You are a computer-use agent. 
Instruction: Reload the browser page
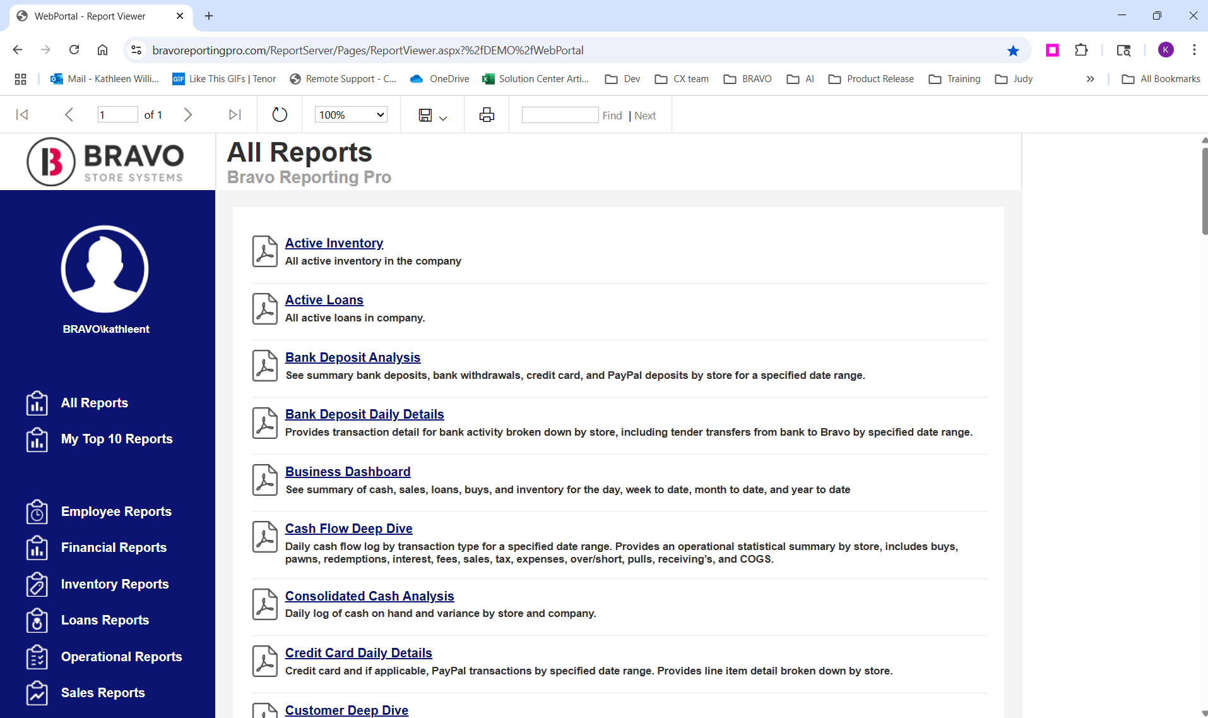[x=74, y=50]
